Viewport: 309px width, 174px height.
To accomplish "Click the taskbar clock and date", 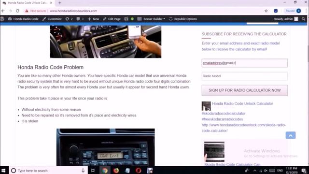I will 292,171.
